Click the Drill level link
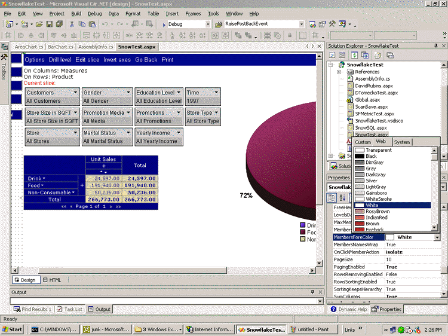The image size is (448, 336). pos(60,60)
